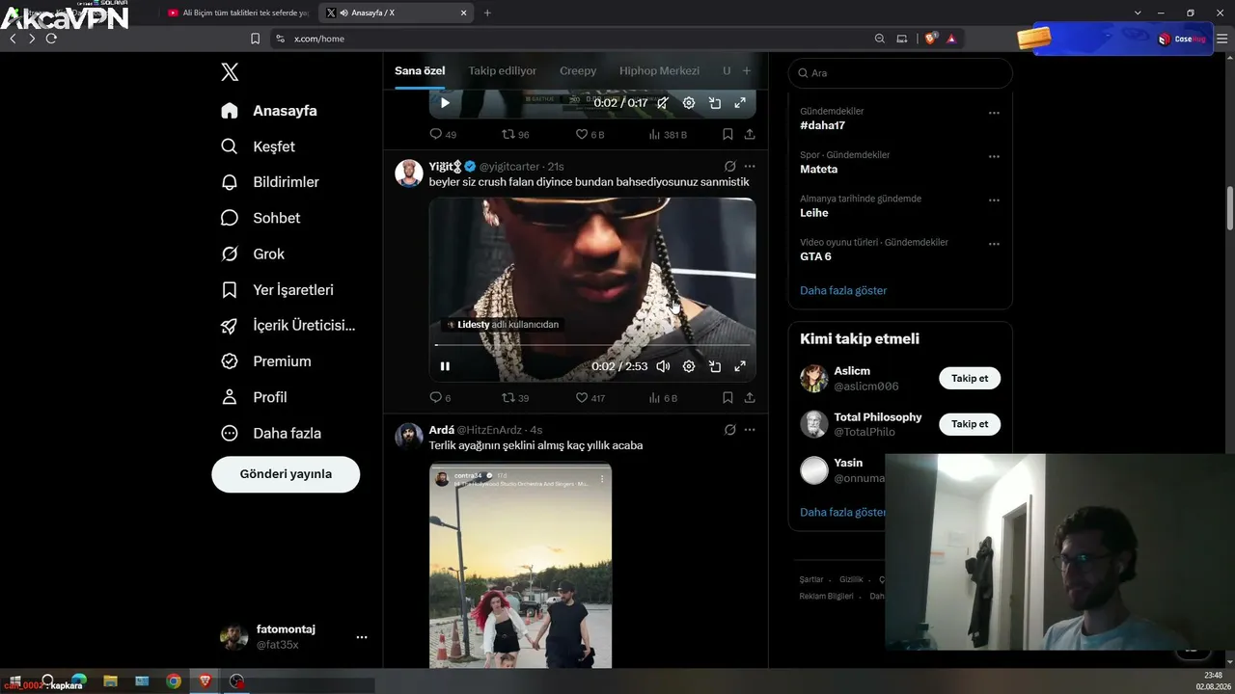1235x694 pixels.
Task: Ask Grok about the @HitzEnArdz post
Action: click(730, 430)
